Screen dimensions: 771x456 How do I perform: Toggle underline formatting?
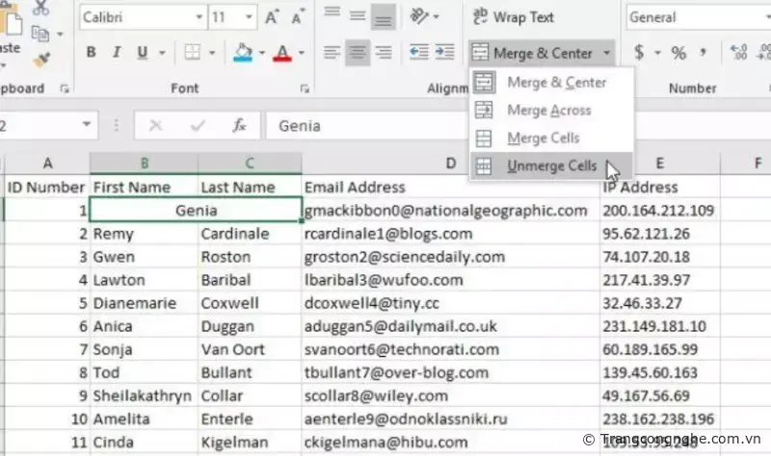[143, 53]
